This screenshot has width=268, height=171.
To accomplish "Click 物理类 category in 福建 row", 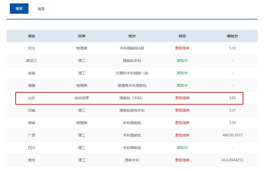I will click(82, 85).
